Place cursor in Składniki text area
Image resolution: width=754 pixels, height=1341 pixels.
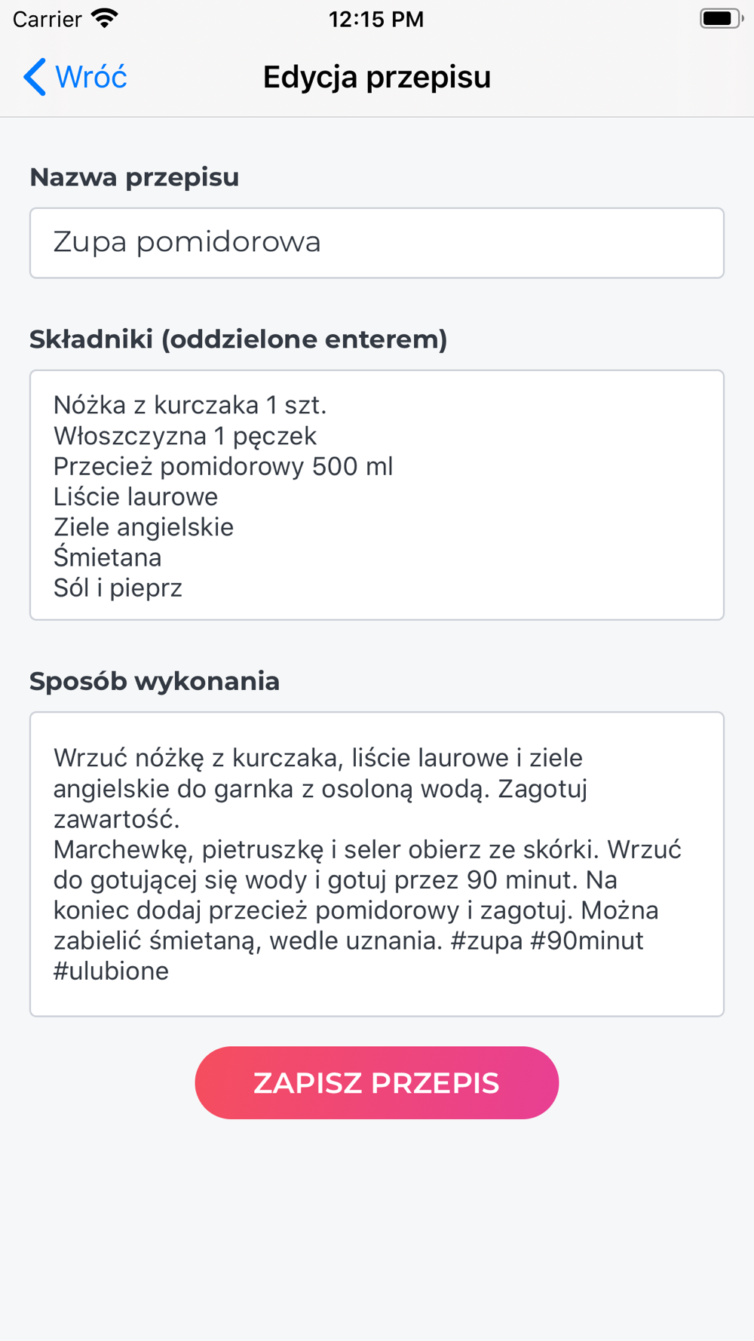377,495
